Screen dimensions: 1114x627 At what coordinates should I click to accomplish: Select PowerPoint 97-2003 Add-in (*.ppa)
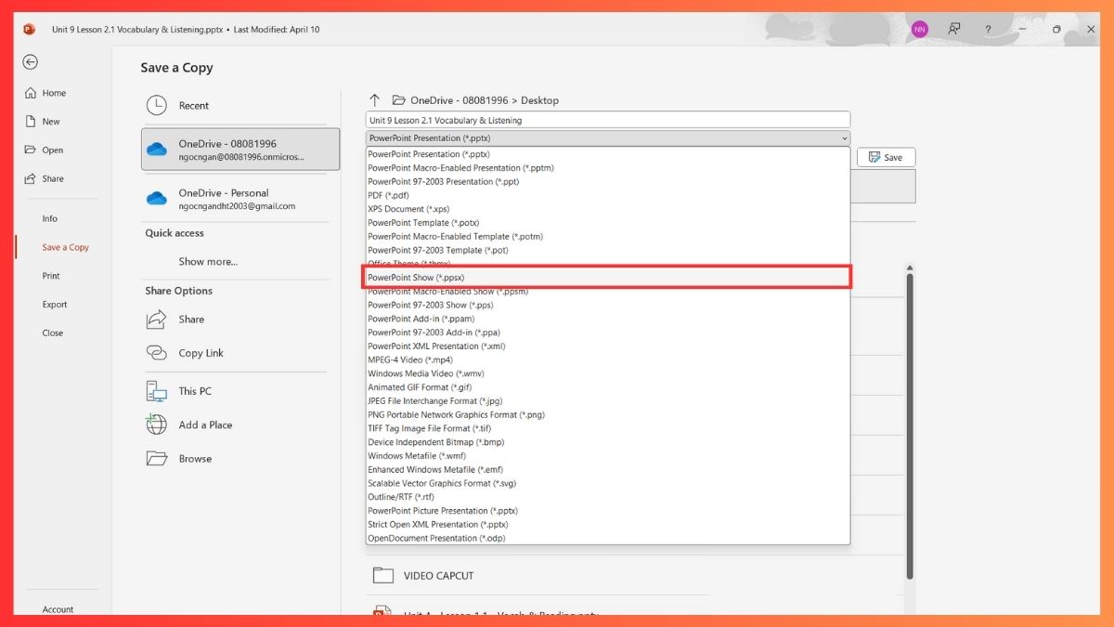(608, 333)
